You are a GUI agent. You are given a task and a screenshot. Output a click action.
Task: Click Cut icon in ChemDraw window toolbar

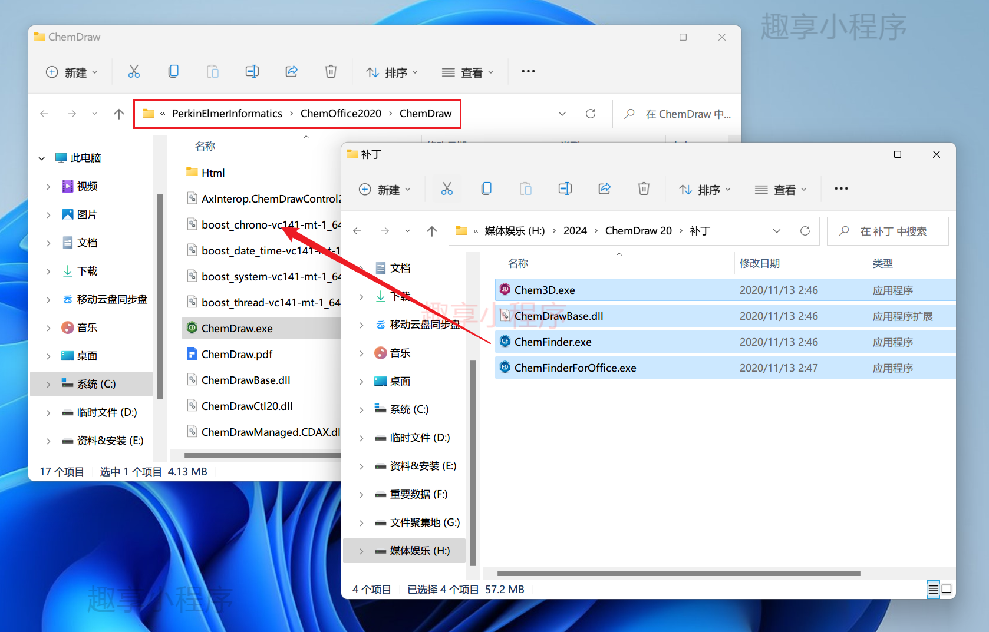[x=134, y=72]
